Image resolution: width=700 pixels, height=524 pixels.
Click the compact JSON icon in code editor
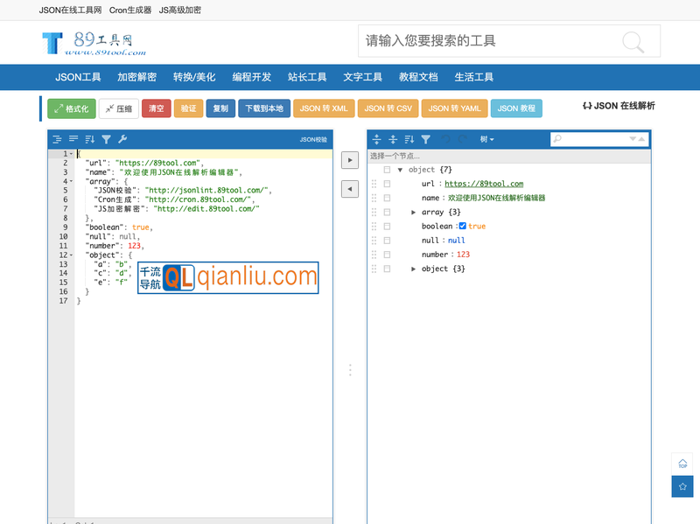tap(73, 139)
